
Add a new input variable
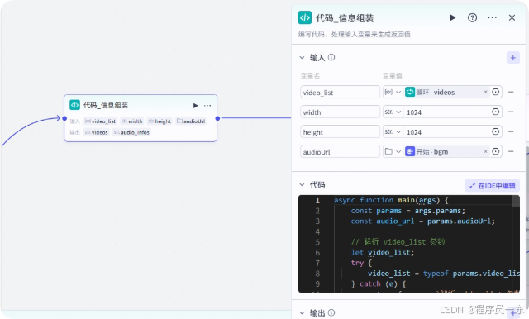(512, 58)
